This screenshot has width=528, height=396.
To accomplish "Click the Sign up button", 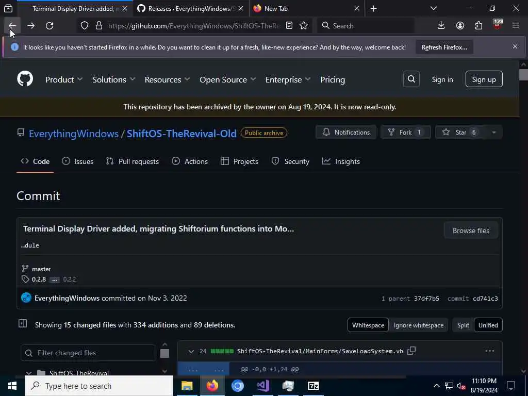I will pos(484,79).
